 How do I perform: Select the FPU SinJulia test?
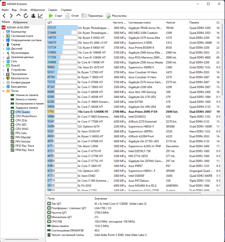pos(23,142)
